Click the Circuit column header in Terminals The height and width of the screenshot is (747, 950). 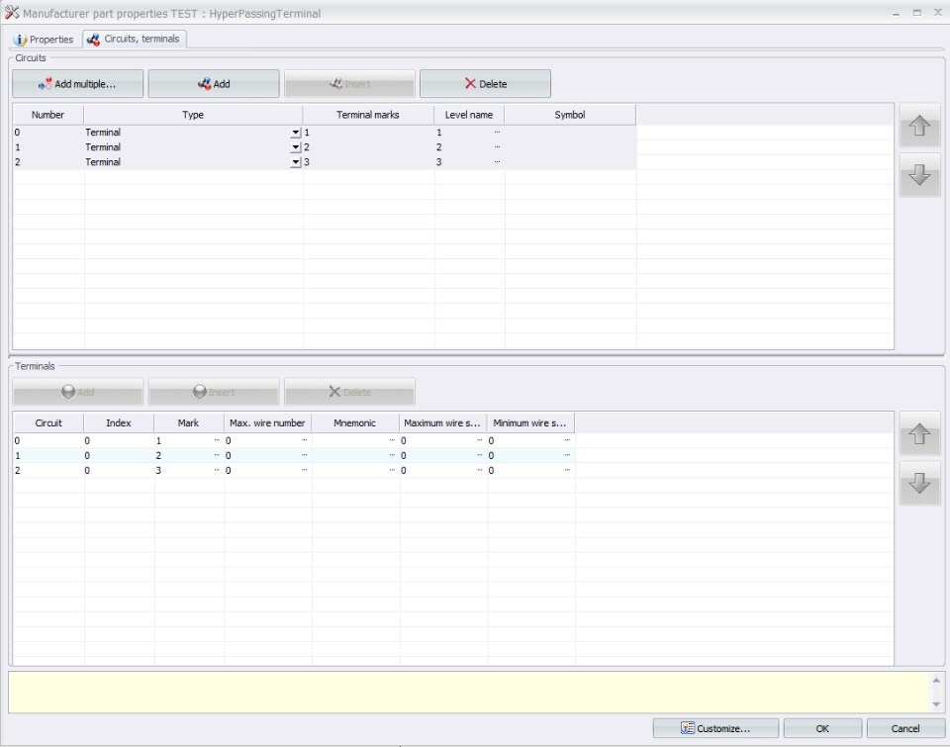click(48, 422)
